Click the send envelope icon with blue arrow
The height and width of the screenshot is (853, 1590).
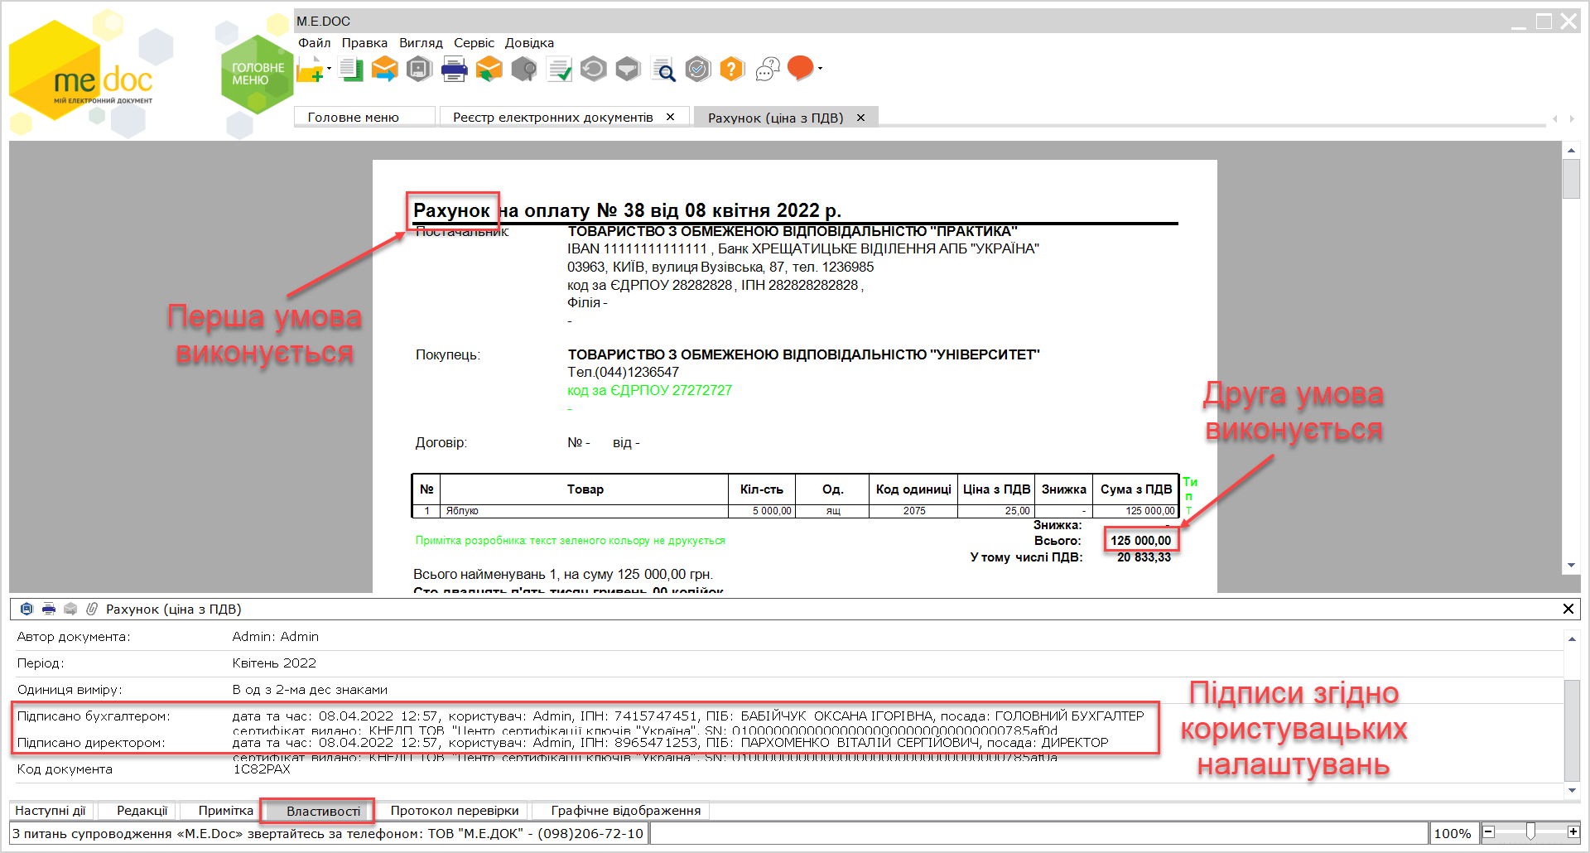[385, 70]
